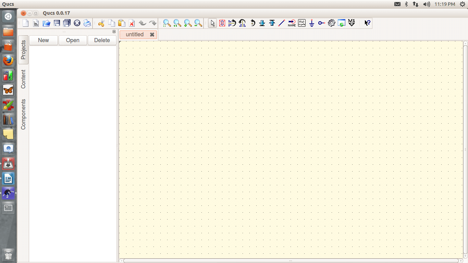Rotate the selected component
This screenshot has height=263, width=468.
click(x=253, y=23)
